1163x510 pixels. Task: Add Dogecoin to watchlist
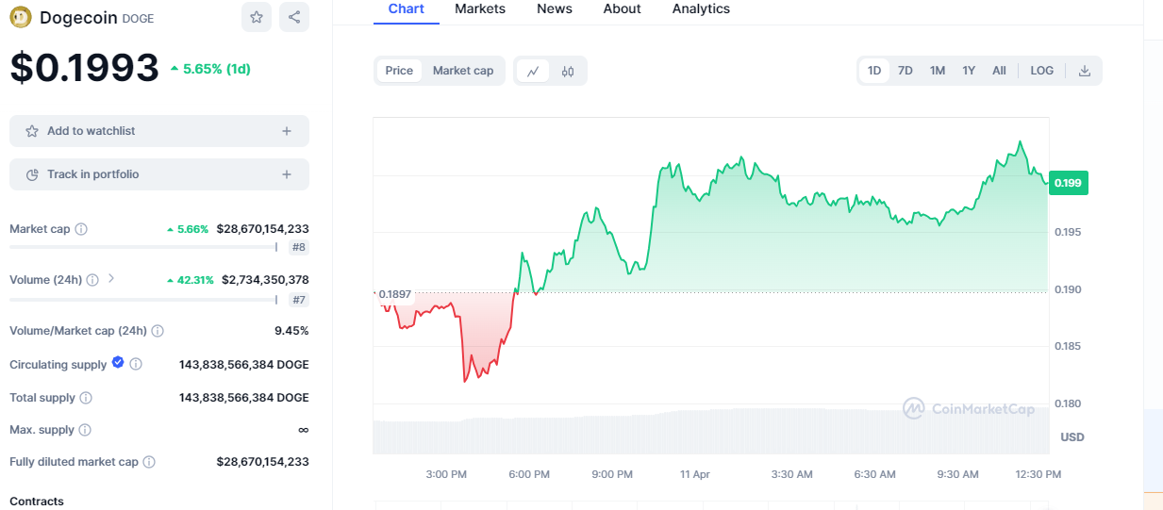[x=159, y=131]
